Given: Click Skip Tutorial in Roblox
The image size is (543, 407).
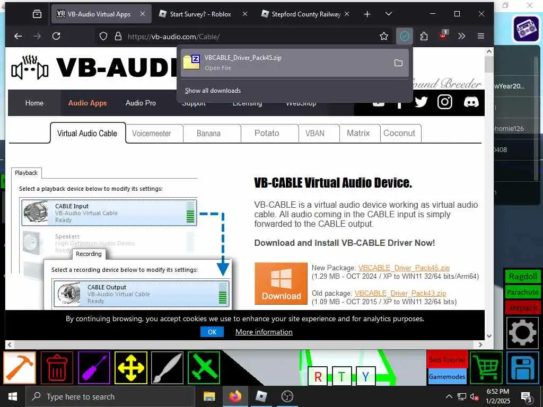Looking at the screenshot, I should pos(446,360).
